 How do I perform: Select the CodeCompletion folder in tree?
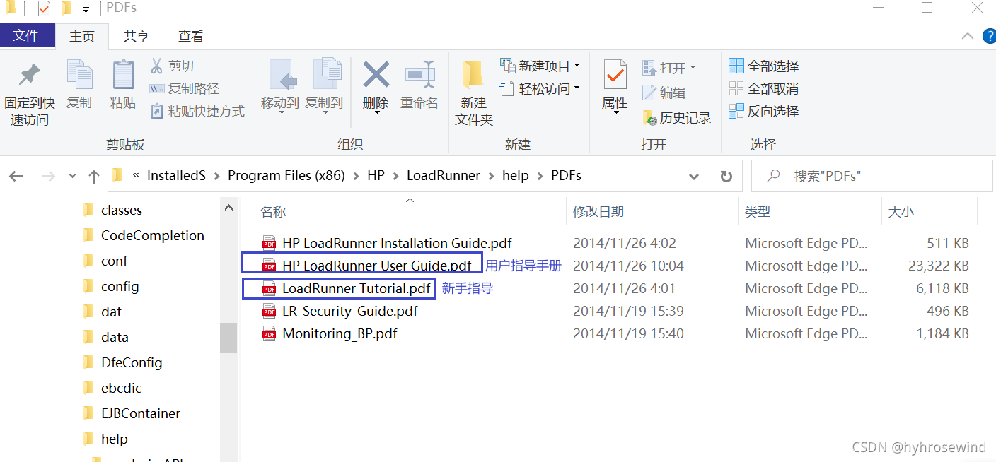(x=152, y=235)
